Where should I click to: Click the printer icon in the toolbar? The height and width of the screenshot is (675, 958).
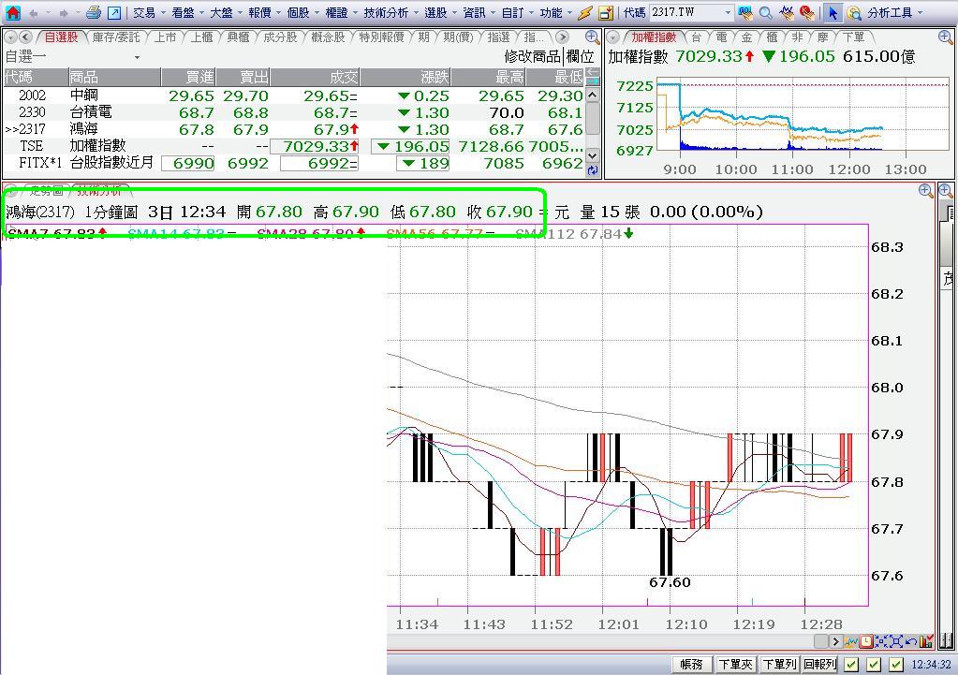94,12
